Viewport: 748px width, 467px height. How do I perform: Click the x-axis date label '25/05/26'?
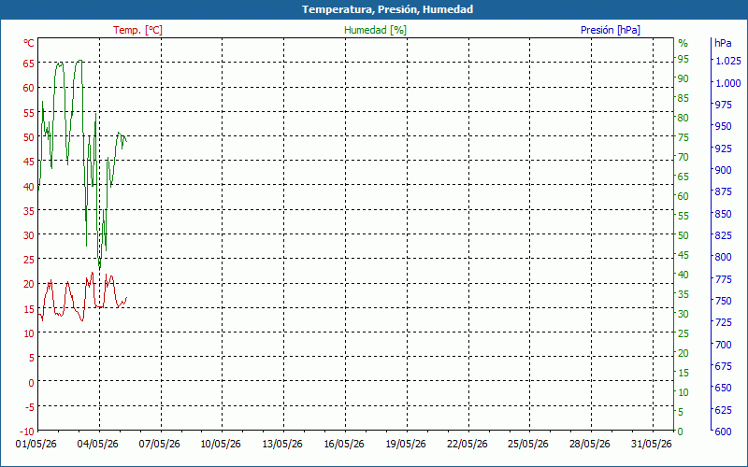point(528,445)
